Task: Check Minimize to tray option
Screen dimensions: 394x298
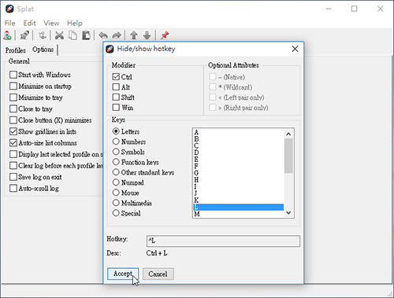Action: click(13, 97)
